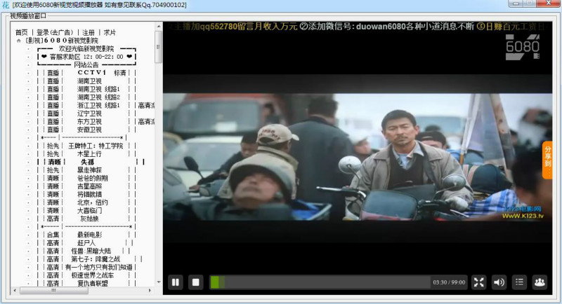Select 暴走神探 movie

coord(86,170)
